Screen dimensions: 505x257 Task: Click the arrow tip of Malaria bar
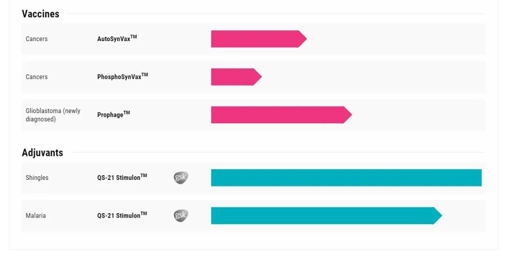(x=438, y=215)
